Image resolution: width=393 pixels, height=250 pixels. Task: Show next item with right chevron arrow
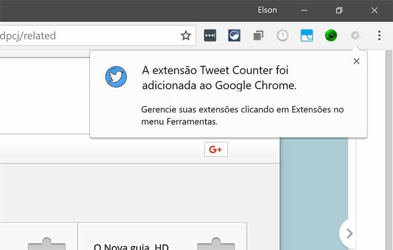click(349, 234)
